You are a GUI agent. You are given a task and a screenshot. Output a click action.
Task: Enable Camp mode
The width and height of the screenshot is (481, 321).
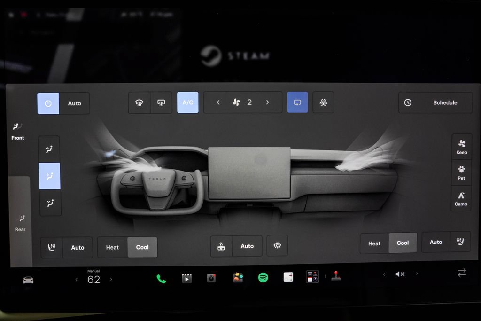(x=461, y=198)
